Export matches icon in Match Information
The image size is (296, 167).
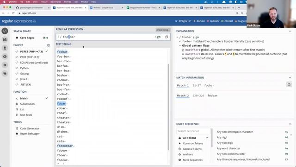[289, 84]
